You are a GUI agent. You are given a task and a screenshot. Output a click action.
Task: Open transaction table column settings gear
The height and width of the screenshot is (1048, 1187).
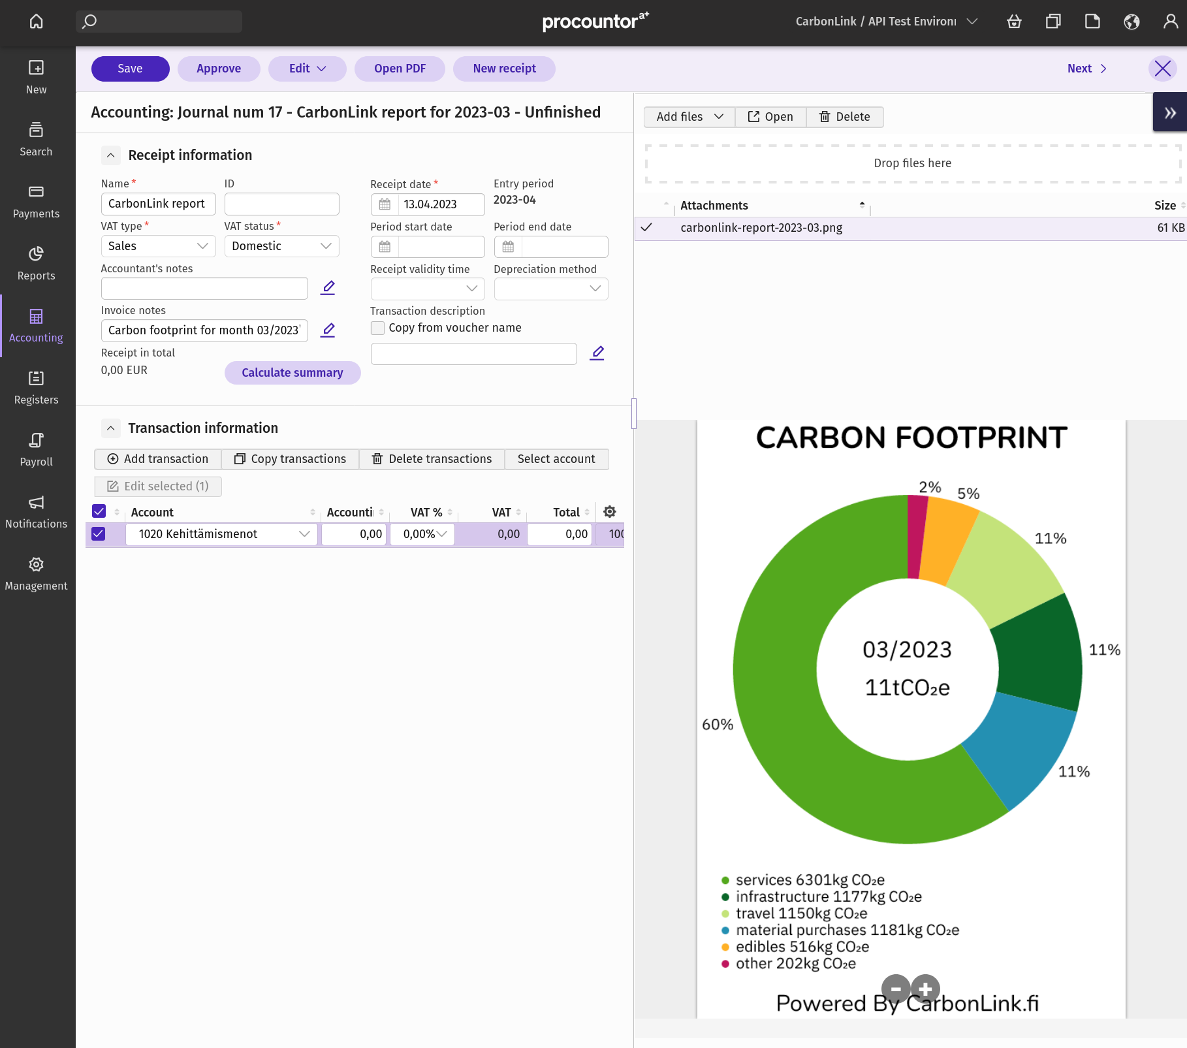610,512
